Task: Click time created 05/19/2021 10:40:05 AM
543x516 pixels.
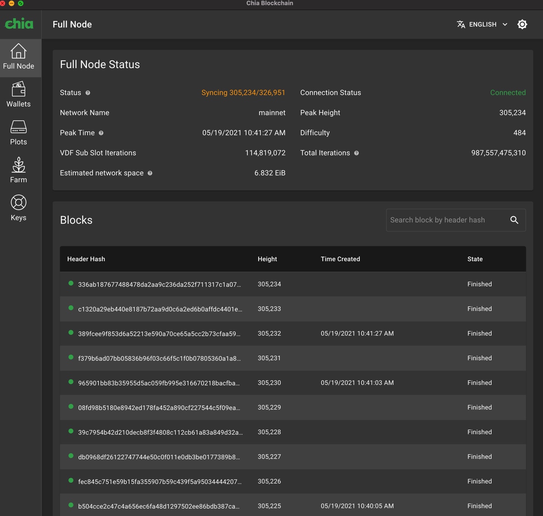Action: [357, 506]
